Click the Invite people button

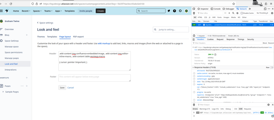point(86,11)
